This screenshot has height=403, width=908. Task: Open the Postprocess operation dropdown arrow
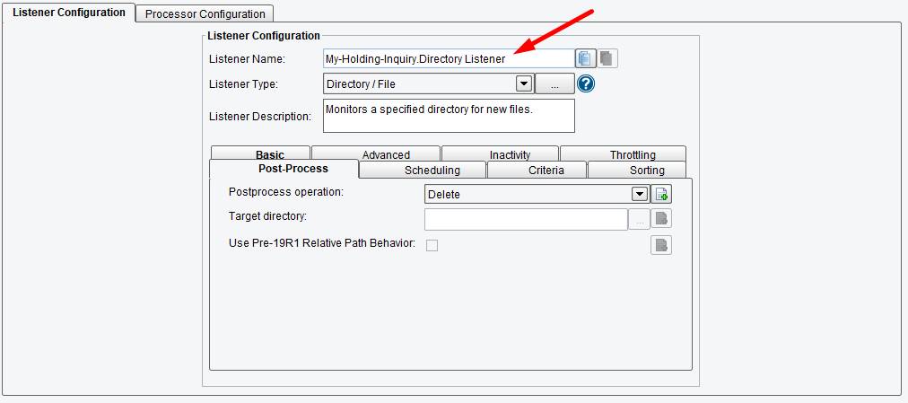(x=640, y=195)
